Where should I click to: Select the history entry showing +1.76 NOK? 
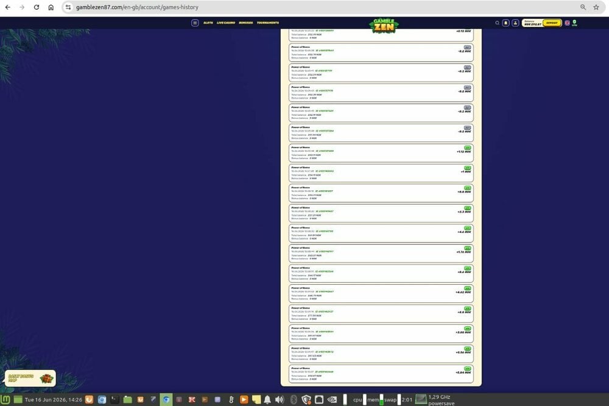coord(381,254)
